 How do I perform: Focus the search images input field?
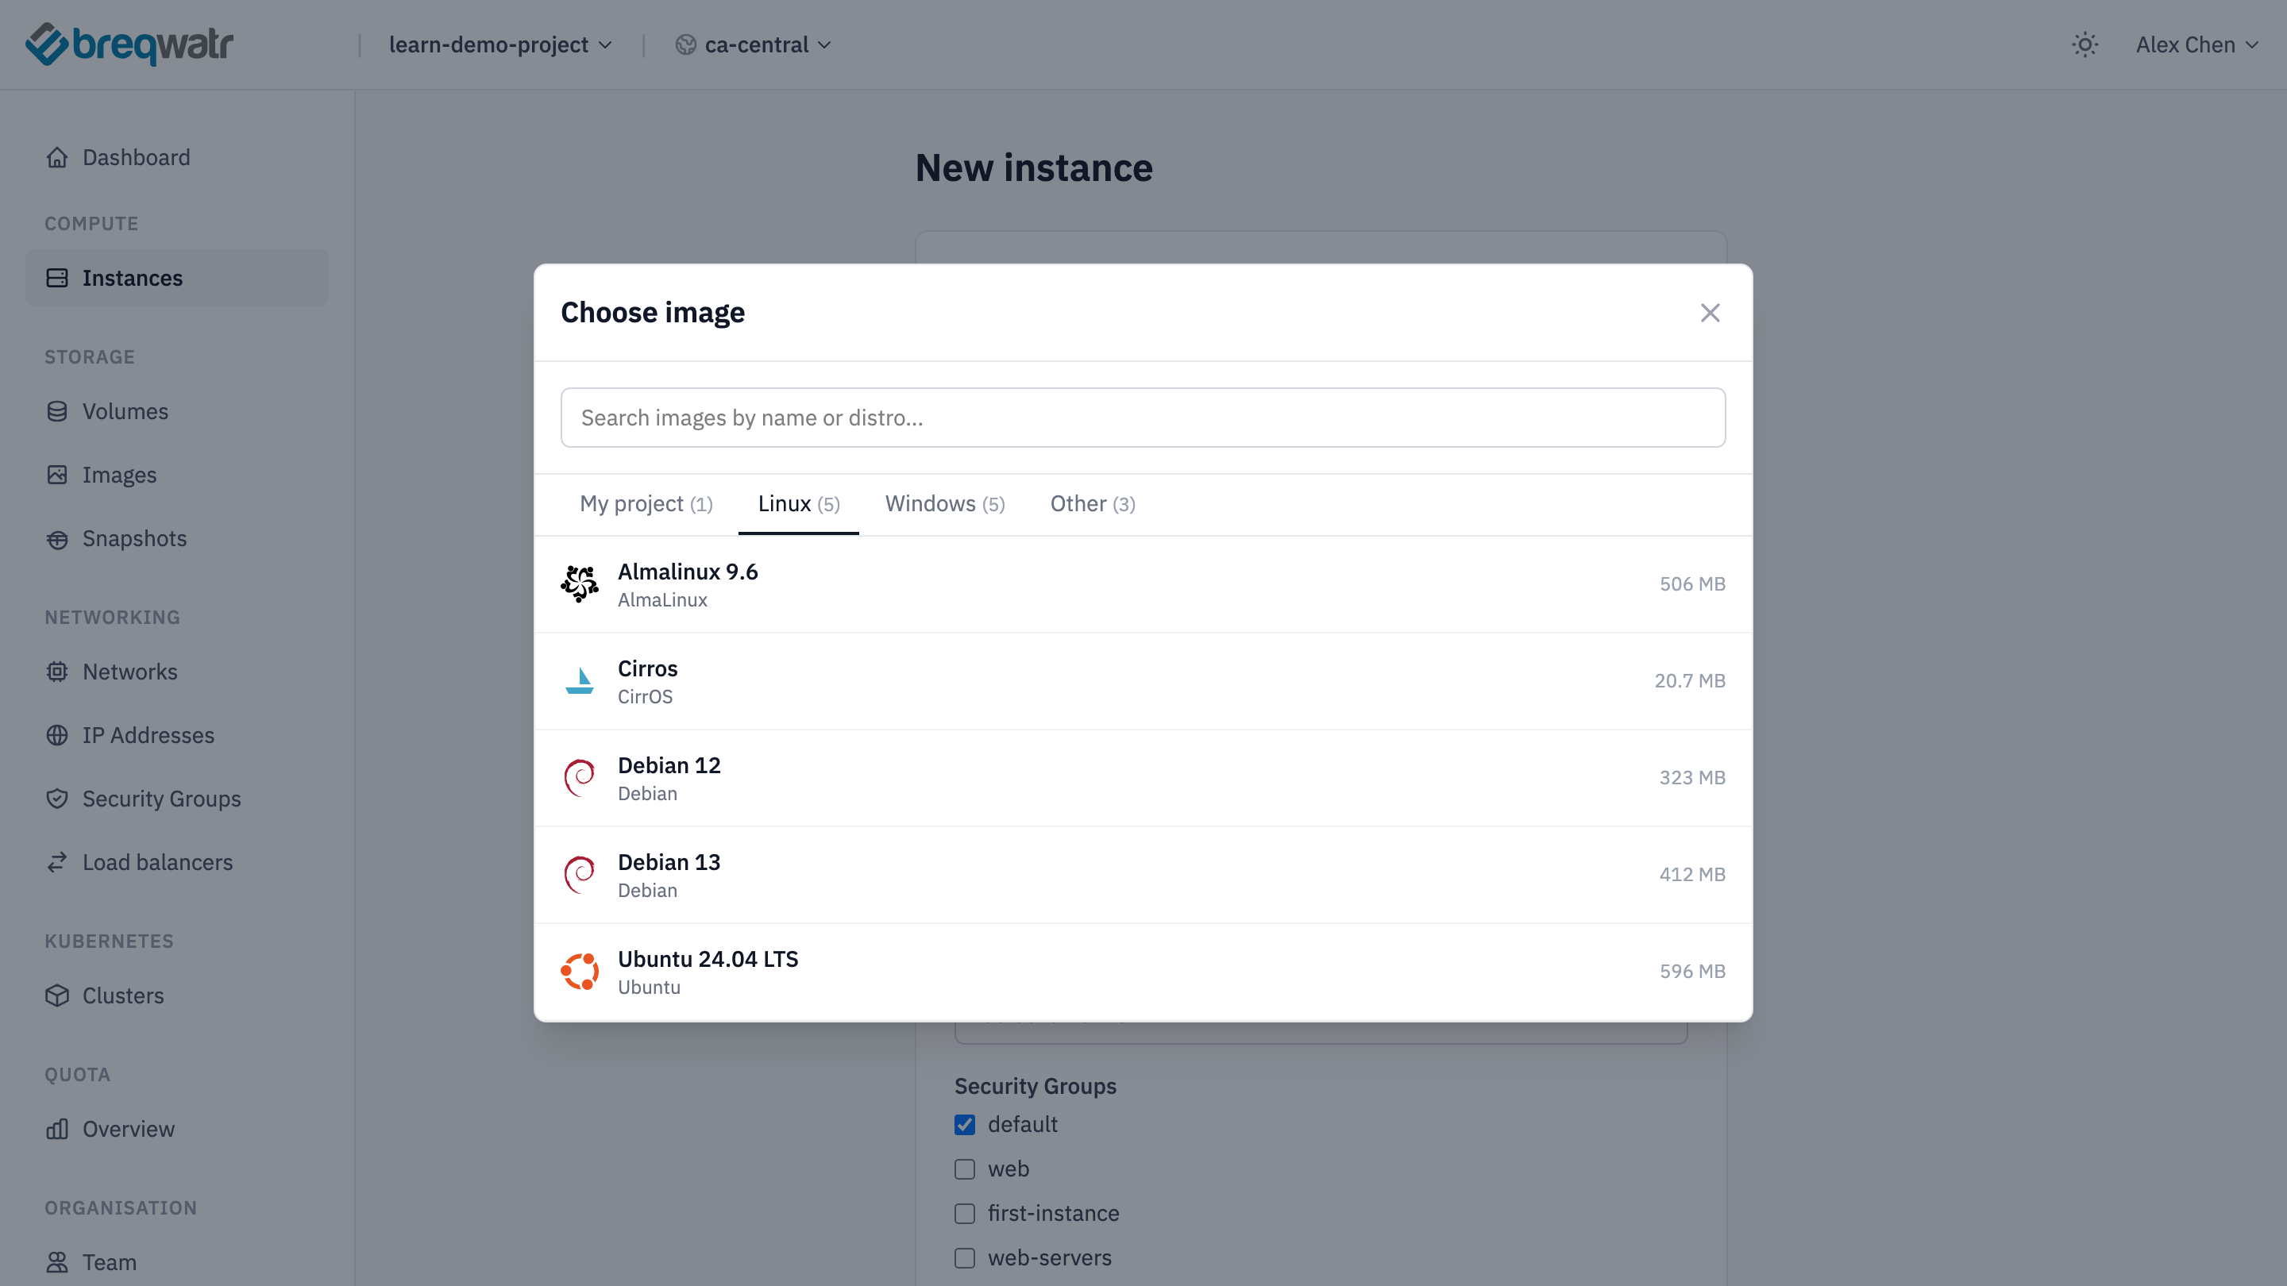click(x=1143, y=417)
